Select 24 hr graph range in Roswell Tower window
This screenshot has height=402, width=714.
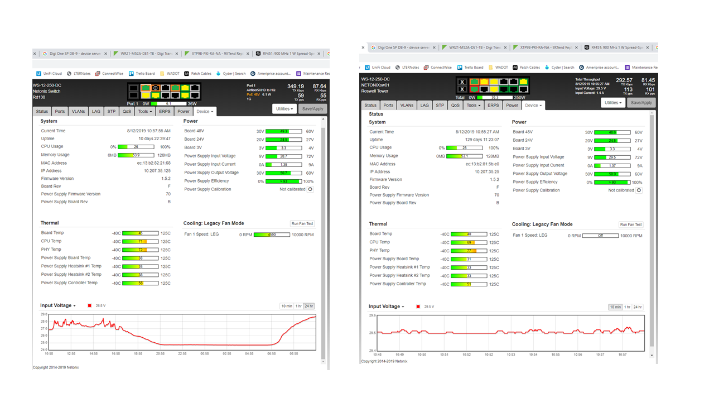click(x=638, y=307)
